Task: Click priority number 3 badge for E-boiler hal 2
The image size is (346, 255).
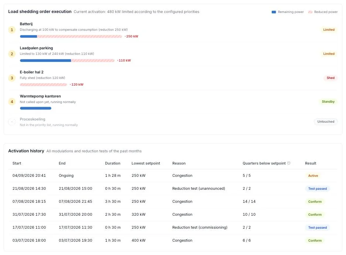Action: pyautogui.click(x=12, y=78)
